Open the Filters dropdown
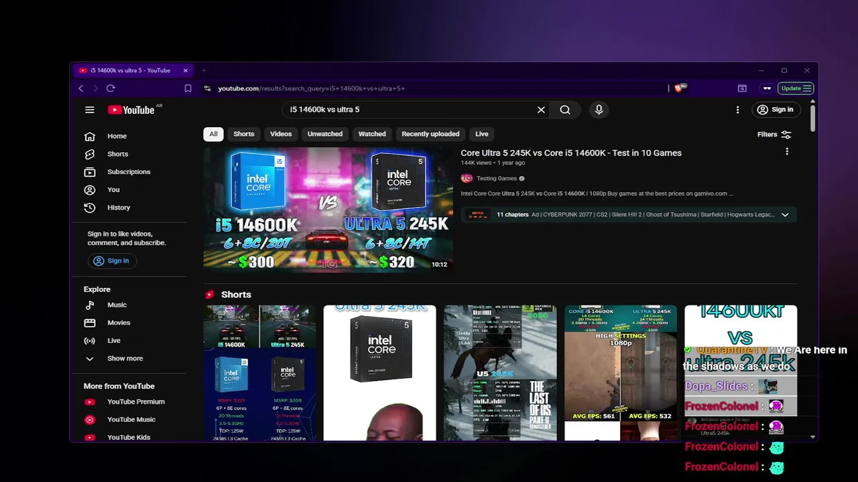The width and height of the screenshot is (858, 482). (x=774, y=135)
